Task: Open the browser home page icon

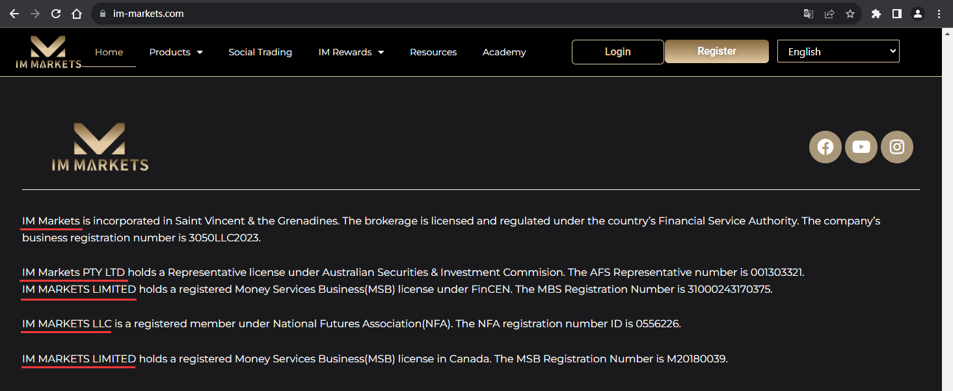Action: point(77,14)
